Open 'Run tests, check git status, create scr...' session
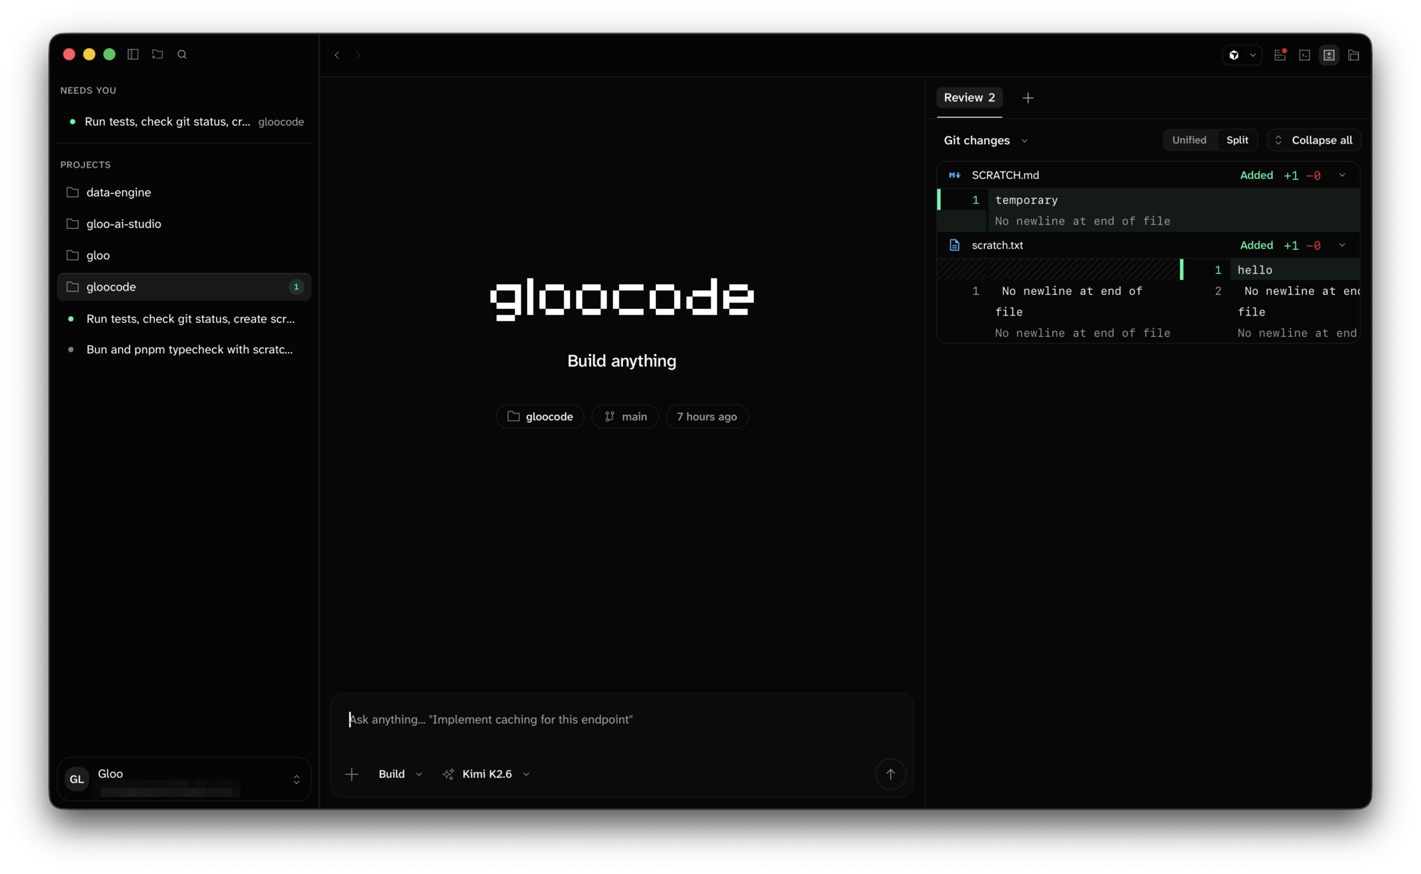This screenshot has width=1421, height=874. coord(184,319)
